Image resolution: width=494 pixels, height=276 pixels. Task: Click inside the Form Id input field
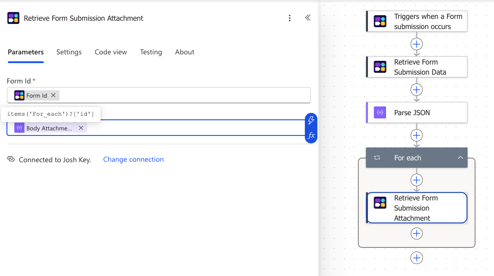(159, 95)
